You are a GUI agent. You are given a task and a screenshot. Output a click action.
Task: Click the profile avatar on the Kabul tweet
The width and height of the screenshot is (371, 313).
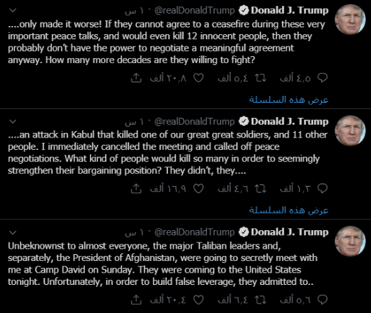click(350, 130)
